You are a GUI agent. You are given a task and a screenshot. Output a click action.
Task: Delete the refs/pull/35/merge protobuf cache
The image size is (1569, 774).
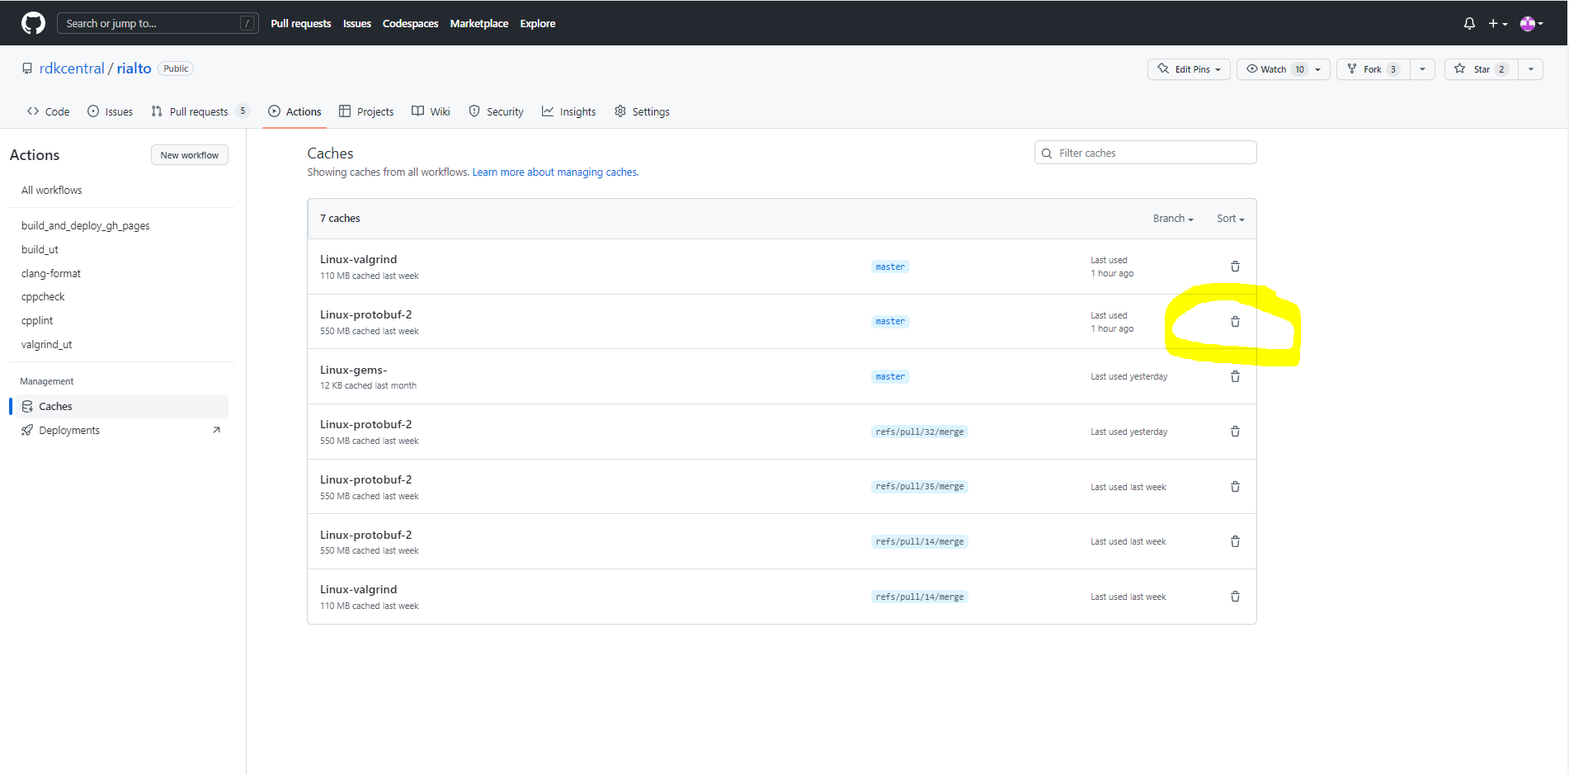tap(1235, 487)
